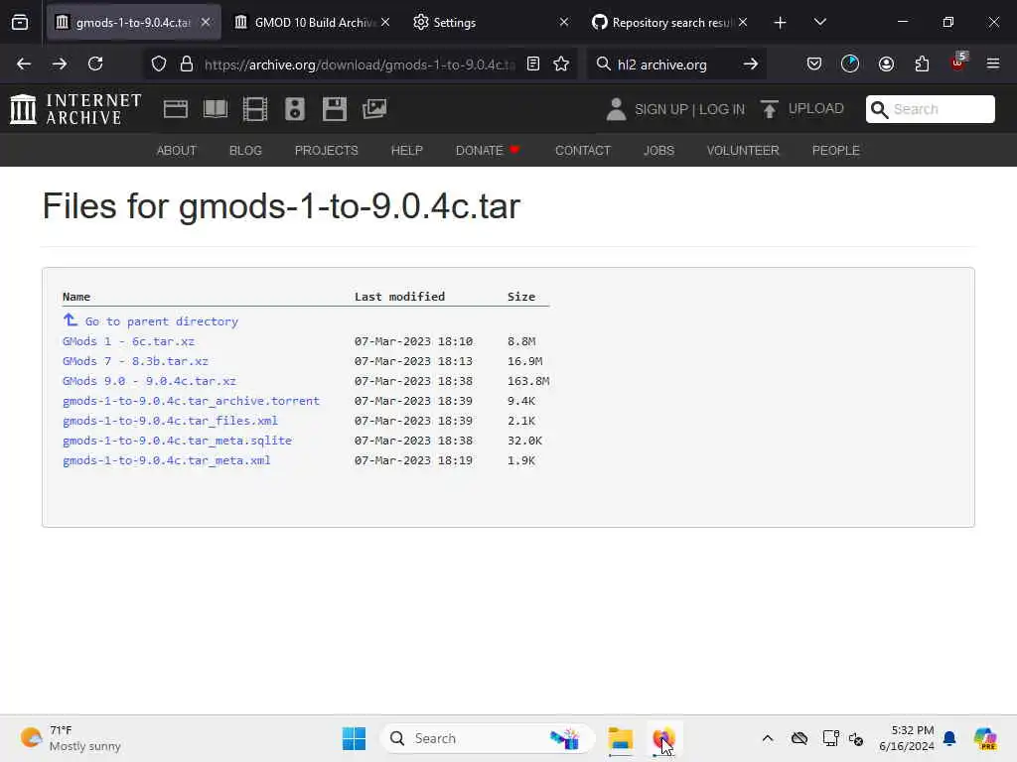The height and width of the screenshot is (762, 1017).
Task: Save page to Pocket
Action: pyautogui.click(x=814, y=63)
